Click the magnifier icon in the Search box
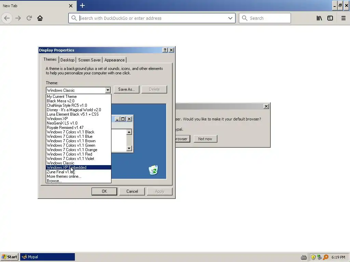350x262 pixels. point(244,18)
